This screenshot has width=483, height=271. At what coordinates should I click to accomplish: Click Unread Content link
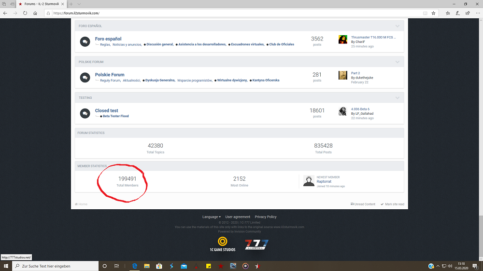pos(363,204)
